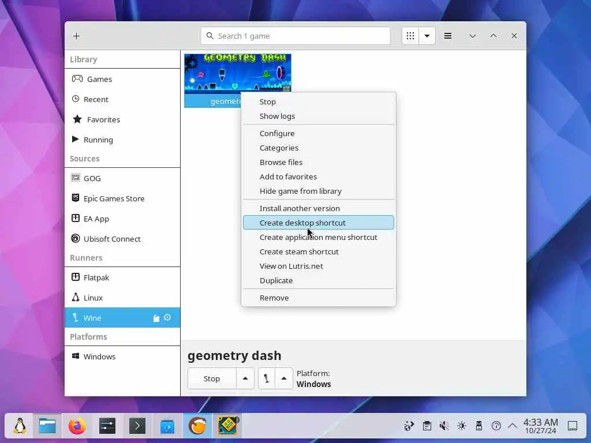The width and height of the screenshot is (591, 443).
Task: Choose Browse files menu entry
Action: tap(319, 162)
